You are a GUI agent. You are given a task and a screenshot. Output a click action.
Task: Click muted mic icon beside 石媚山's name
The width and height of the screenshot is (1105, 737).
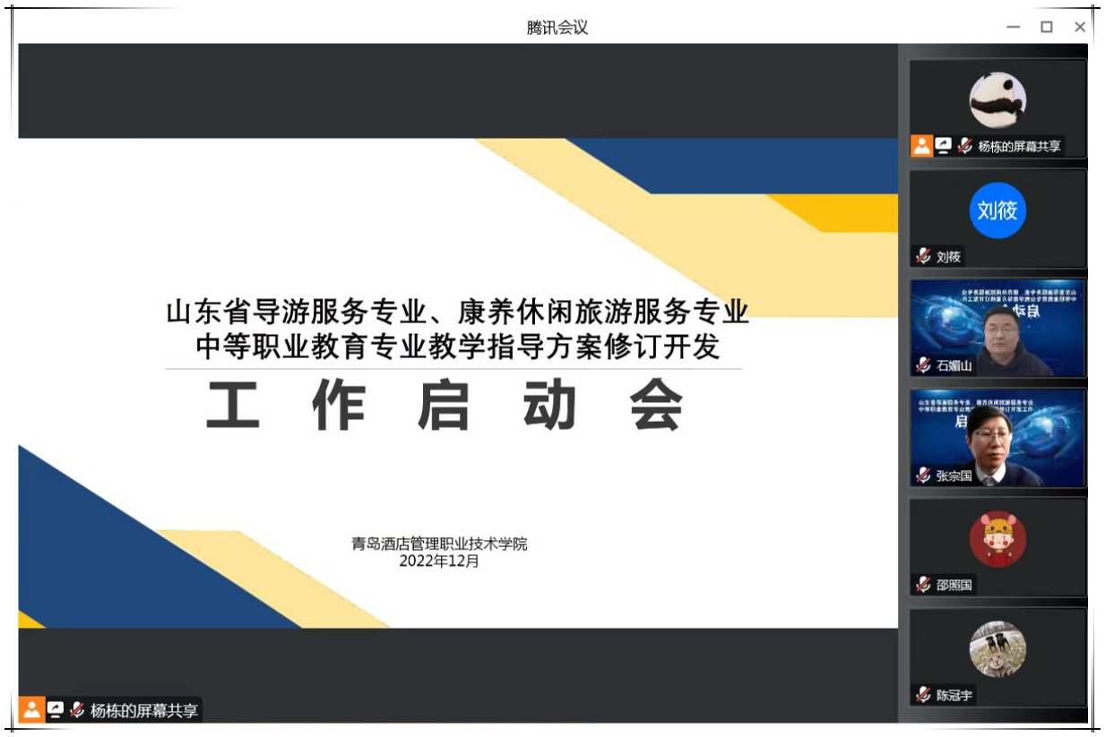923,365
